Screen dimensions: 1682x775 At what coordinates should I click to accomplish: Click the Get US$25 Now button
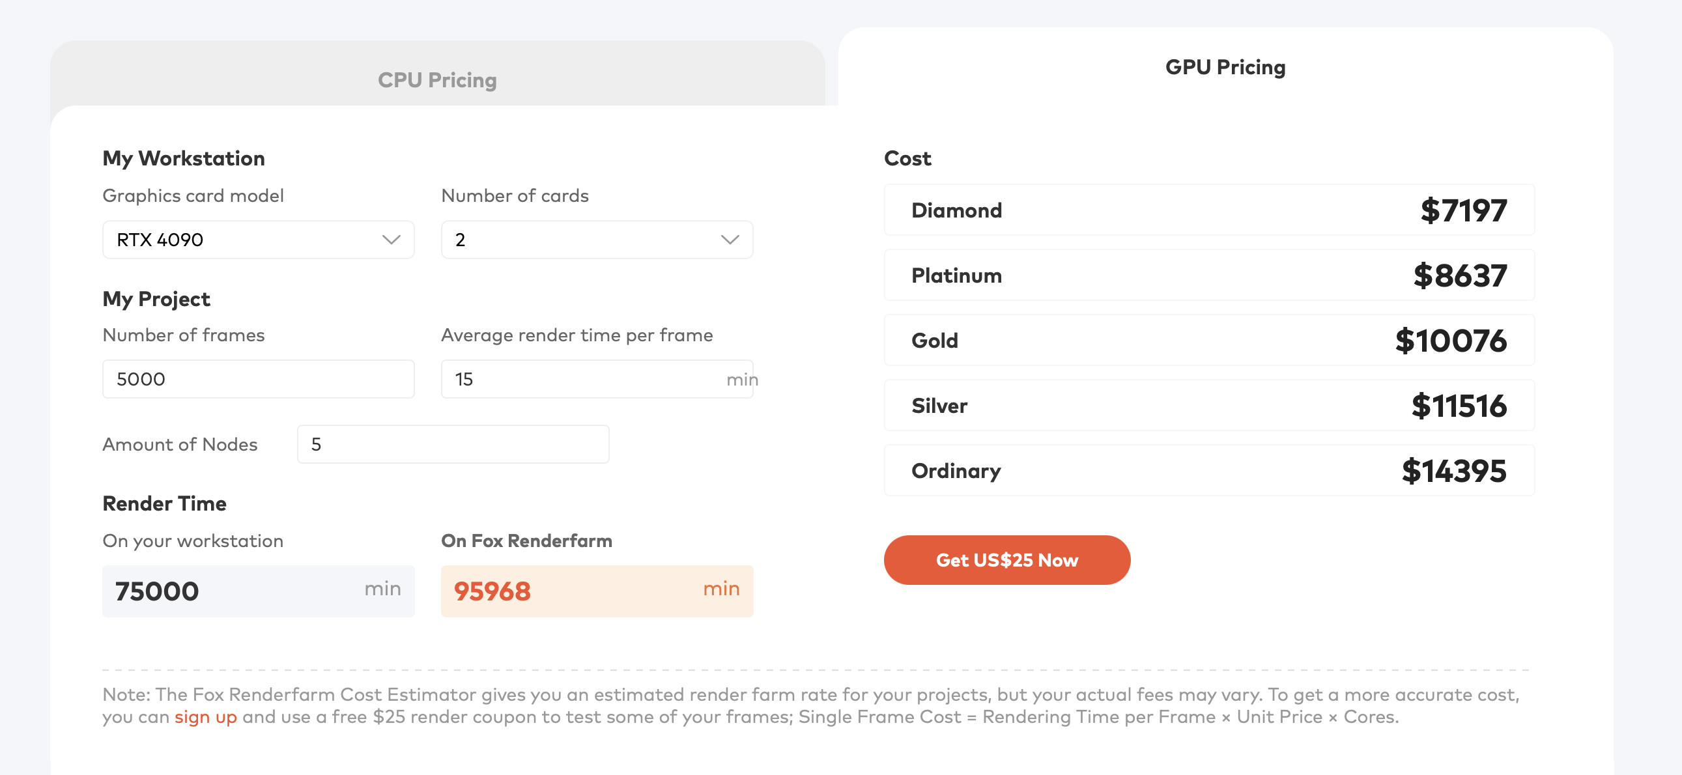point(1006,559)
